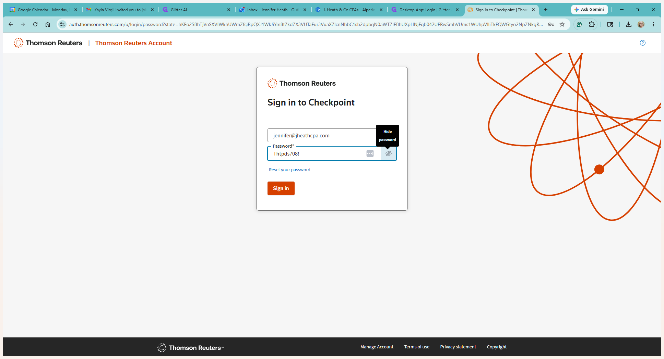Open the browser home icon
Image resolution: width=664 pixels, height=359 pixels.
click(x=48, y=24)
